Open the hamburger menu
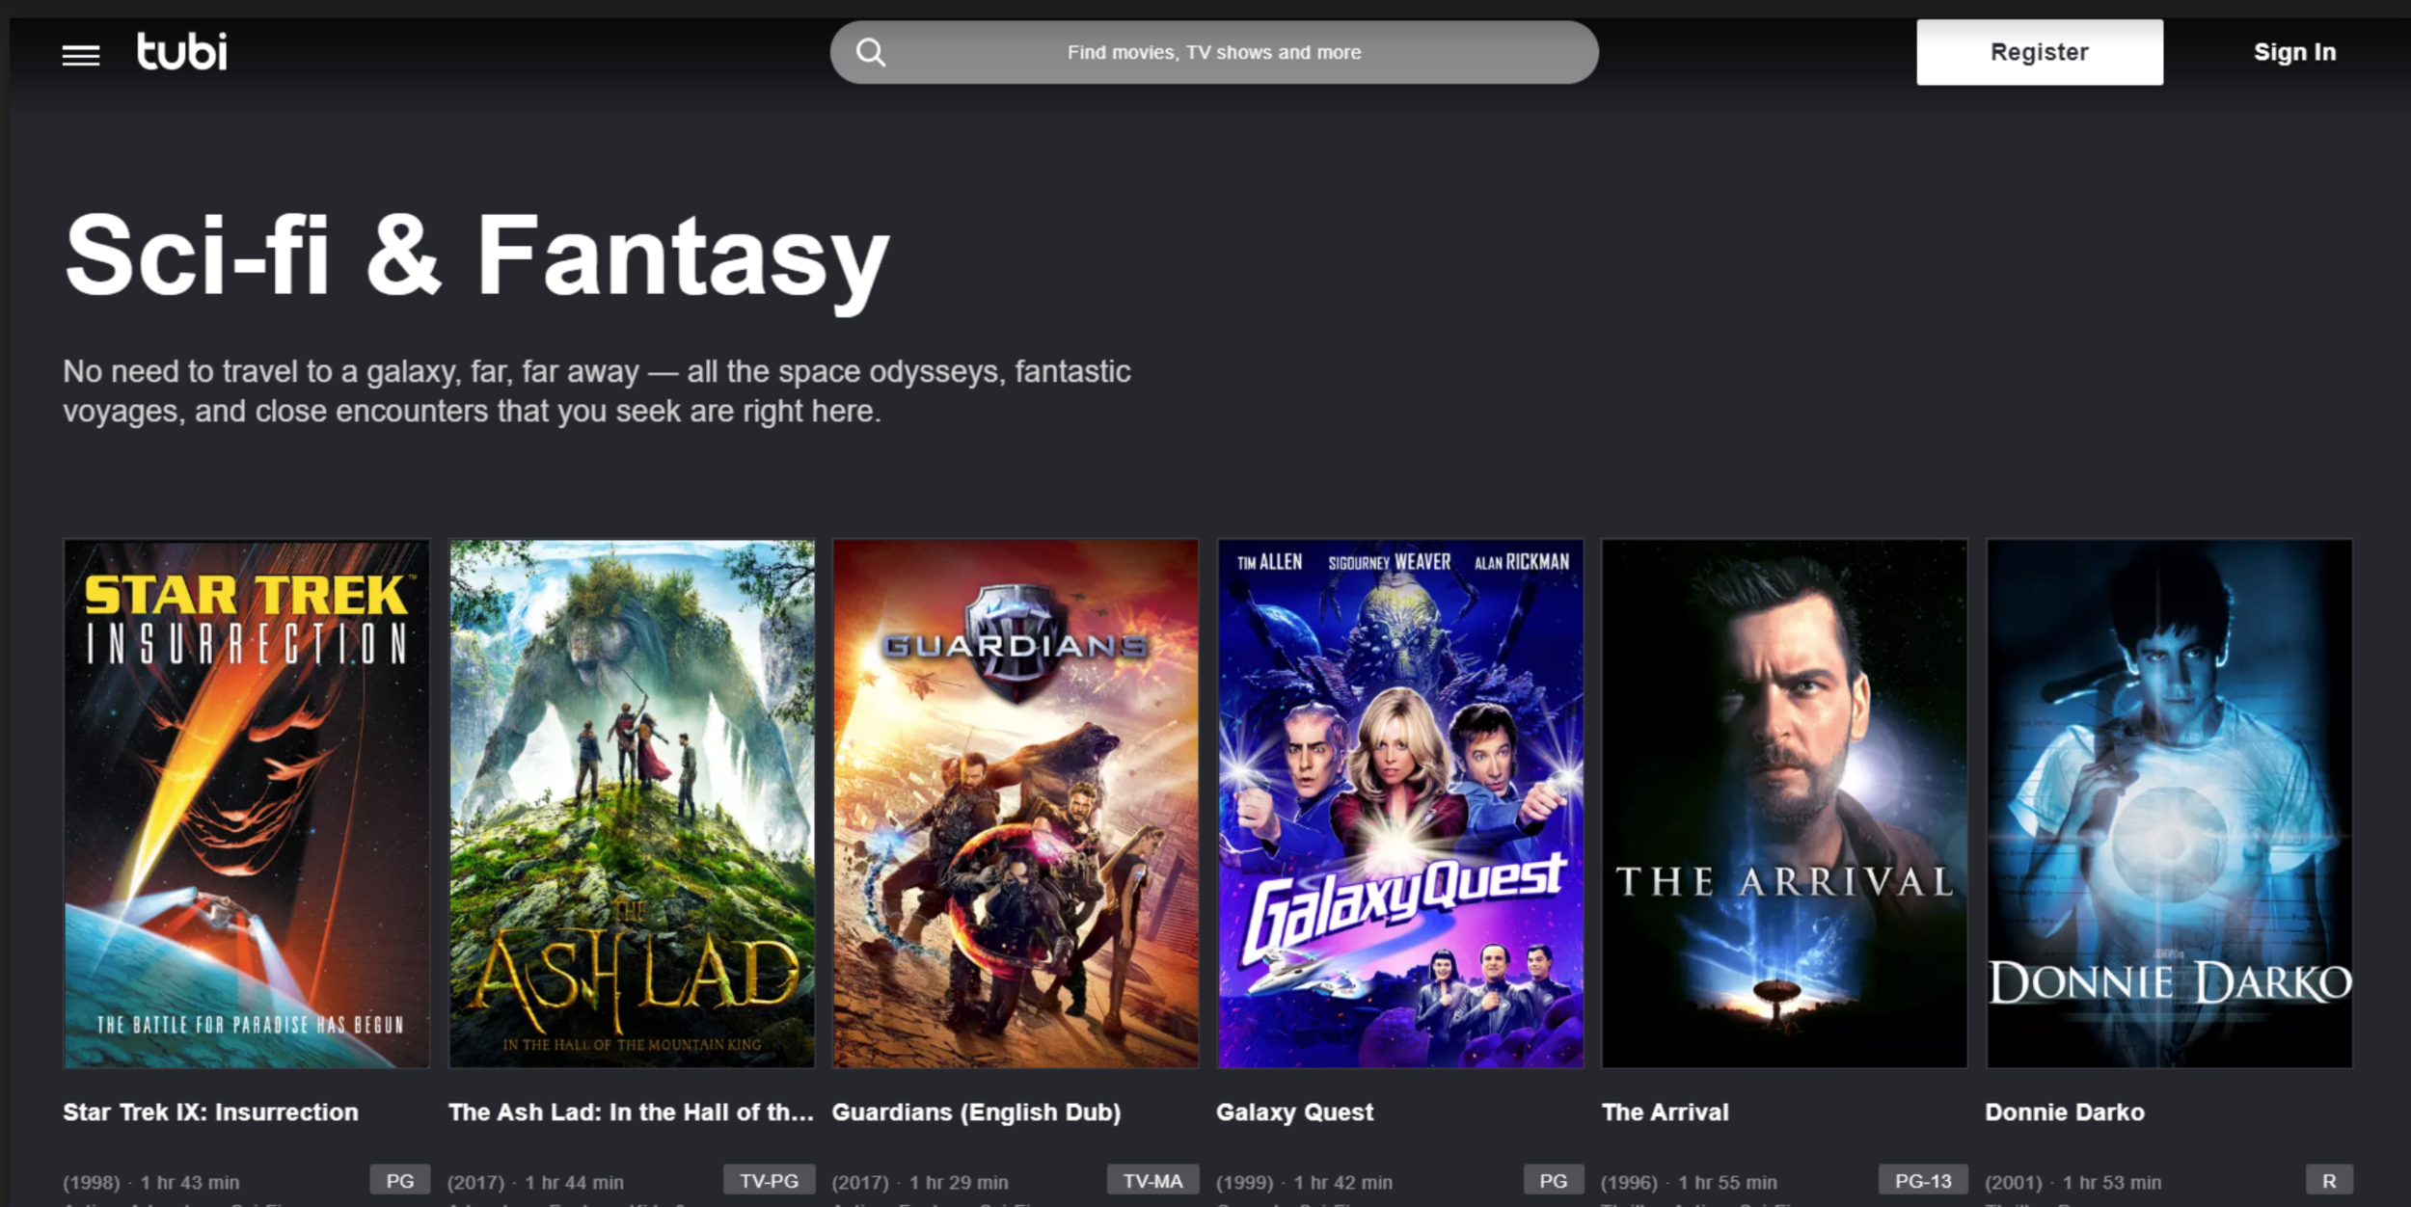The image size is (2411, 1207). tap(81, 55)
